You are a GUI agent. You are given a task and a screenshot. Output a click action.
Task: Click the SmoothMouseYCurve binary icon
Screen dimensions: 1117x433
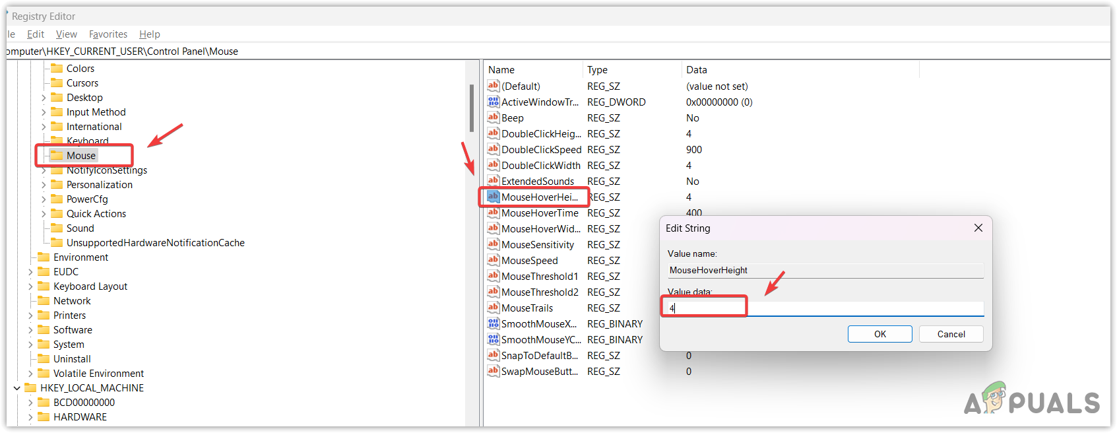tap(493, 339)
